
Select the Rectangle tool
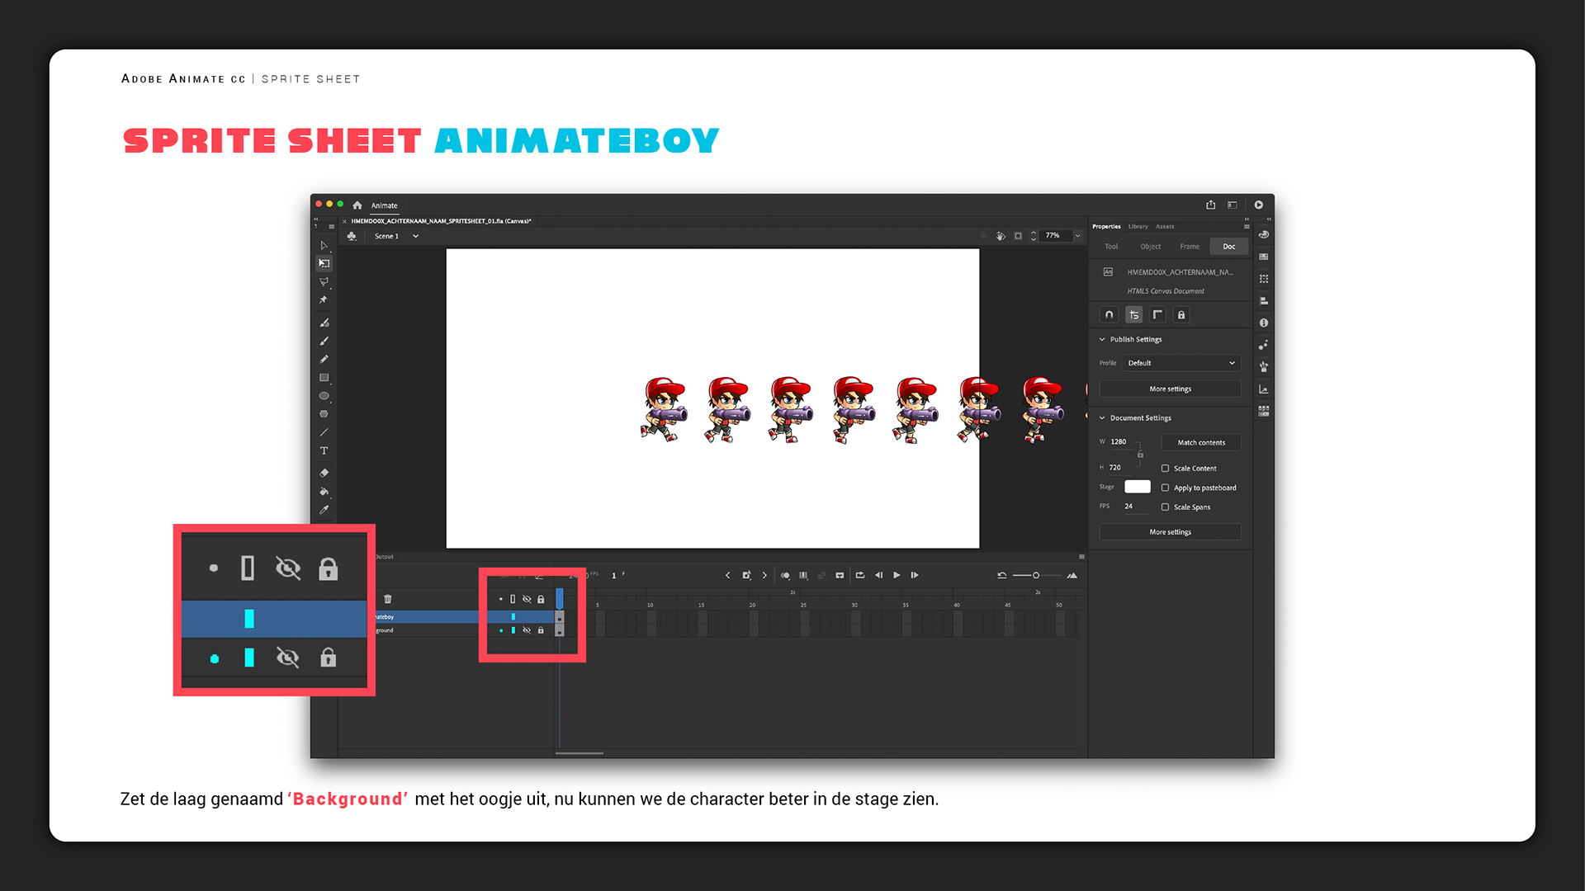pos(324,378)
